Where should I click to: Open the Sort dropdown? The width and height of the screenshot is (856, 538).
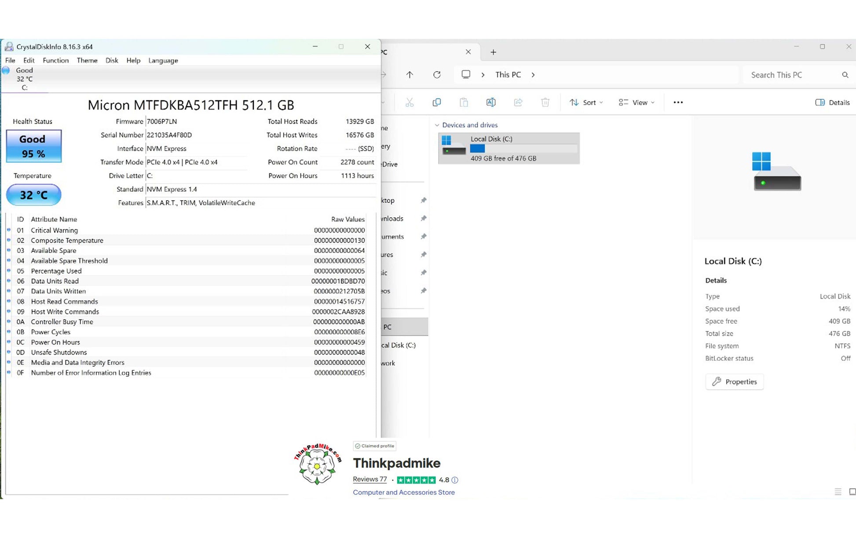(586, 102)
